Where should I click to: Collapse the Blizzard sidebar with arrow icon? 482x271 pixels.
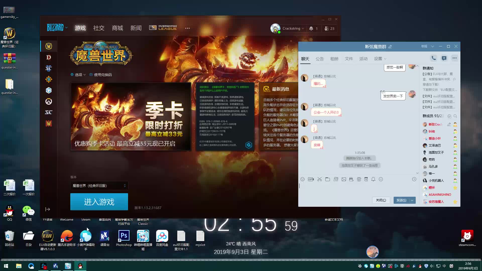(48, 209)
